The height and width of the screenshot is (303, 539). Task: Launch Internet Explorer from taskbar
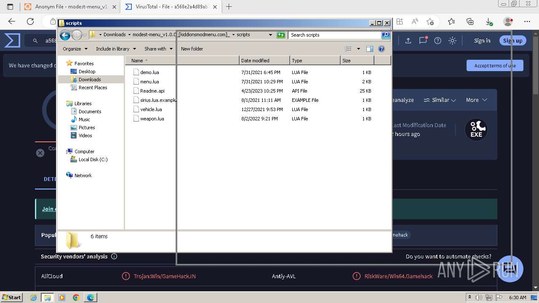click(x=34, y=298)
